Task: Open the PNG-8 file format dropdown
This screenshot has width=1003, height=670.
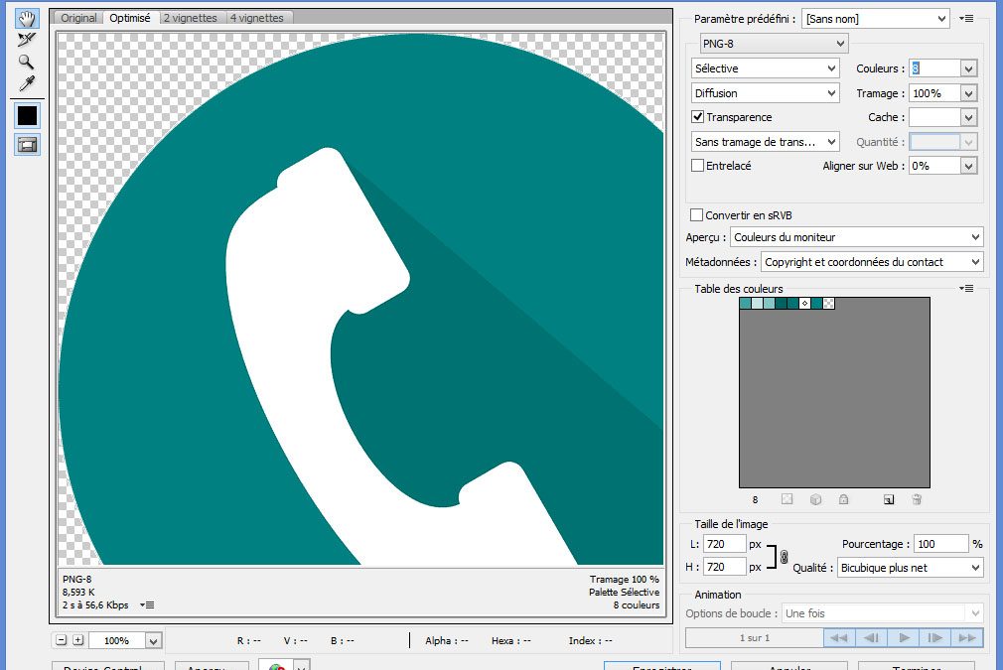Action: click(774, 44)
